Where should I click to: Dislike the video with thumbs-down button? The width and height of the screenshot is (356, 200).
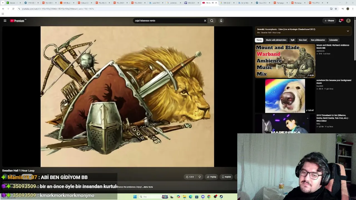[200, 177]
